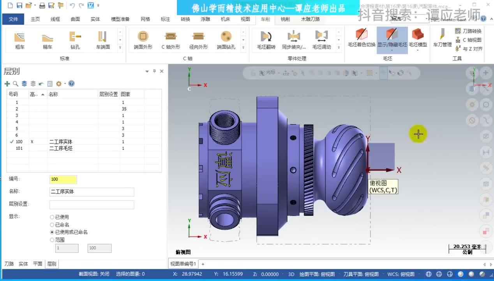Click the Print icon in quick access
This screenshot has height=281, width=494.
tap(42, 5)
